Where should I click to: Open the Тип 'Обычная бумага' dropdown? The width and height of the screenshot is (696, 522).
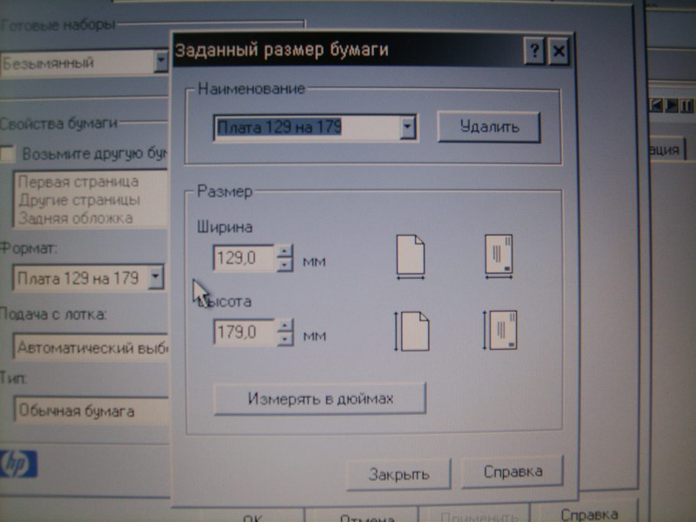click(x=87, y=411)
